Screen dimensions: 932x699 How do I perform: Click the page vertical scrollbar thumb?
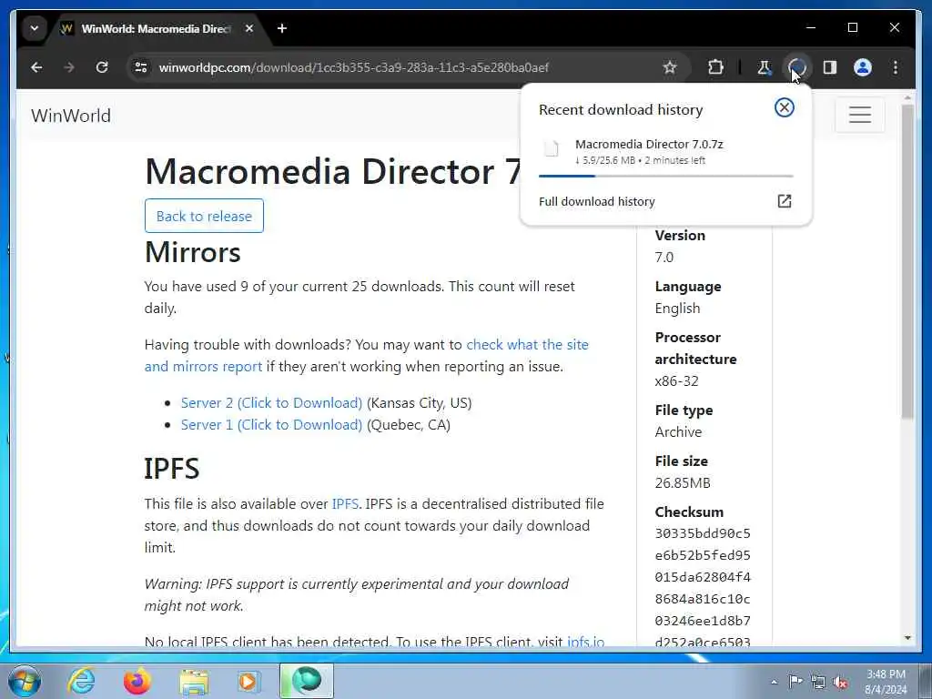point(907,261)
